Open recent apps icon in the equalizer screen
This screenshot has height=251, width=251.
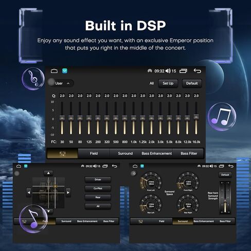coord(183,71)
